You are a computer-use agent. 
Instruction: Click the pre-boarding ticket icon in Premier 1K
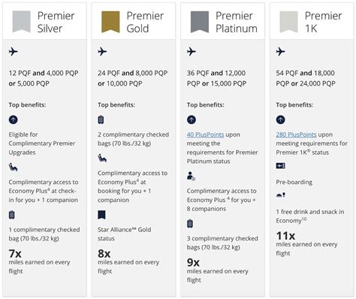point(280,166)
